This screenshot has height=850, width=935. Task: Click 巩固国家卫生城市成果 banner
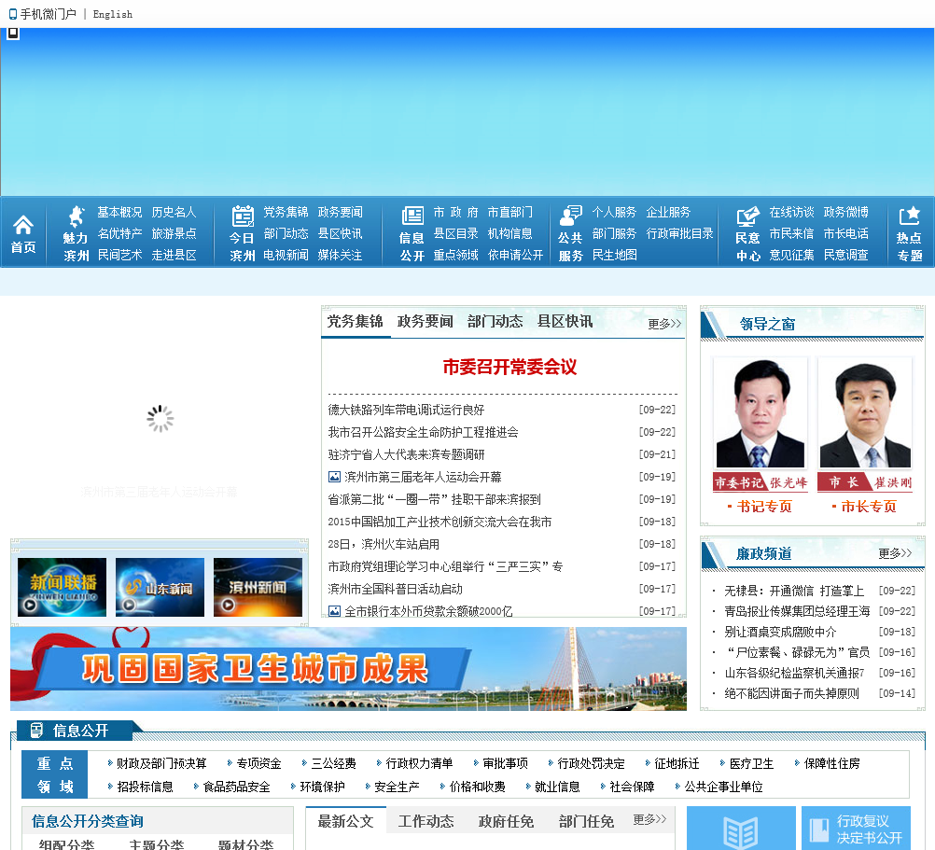(x=348, y=669)
